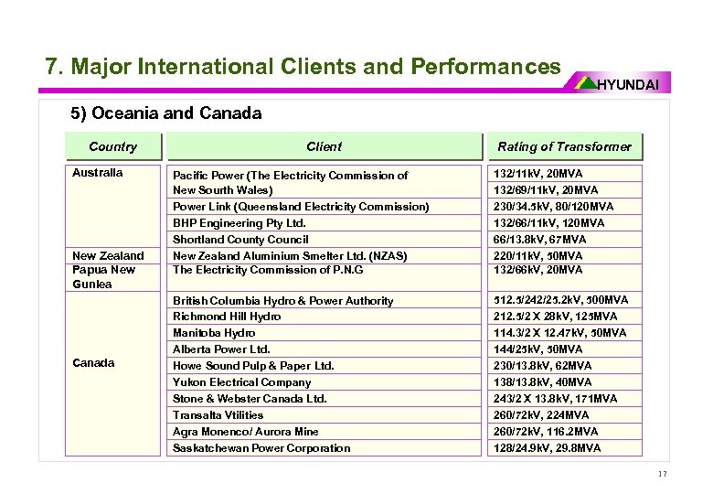The height and width of the screenshot is (494, 713).
Task: Click 'Saskatchewan Power Corporation' row
Action: pos(324,447)
